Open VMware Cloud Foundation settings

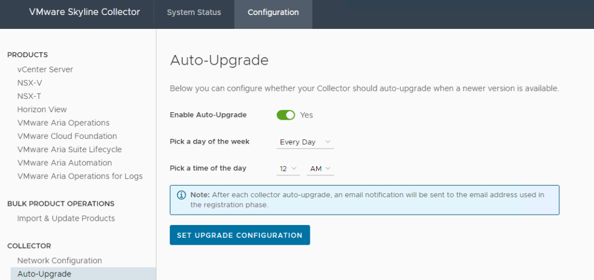[x=67, y=136]
